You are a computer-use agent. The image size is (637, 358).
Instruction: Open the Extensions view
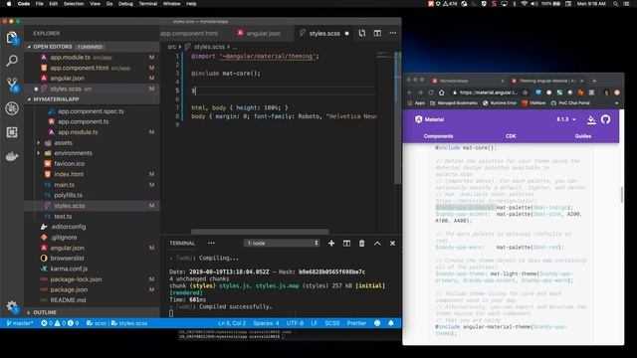coord(12,132)
